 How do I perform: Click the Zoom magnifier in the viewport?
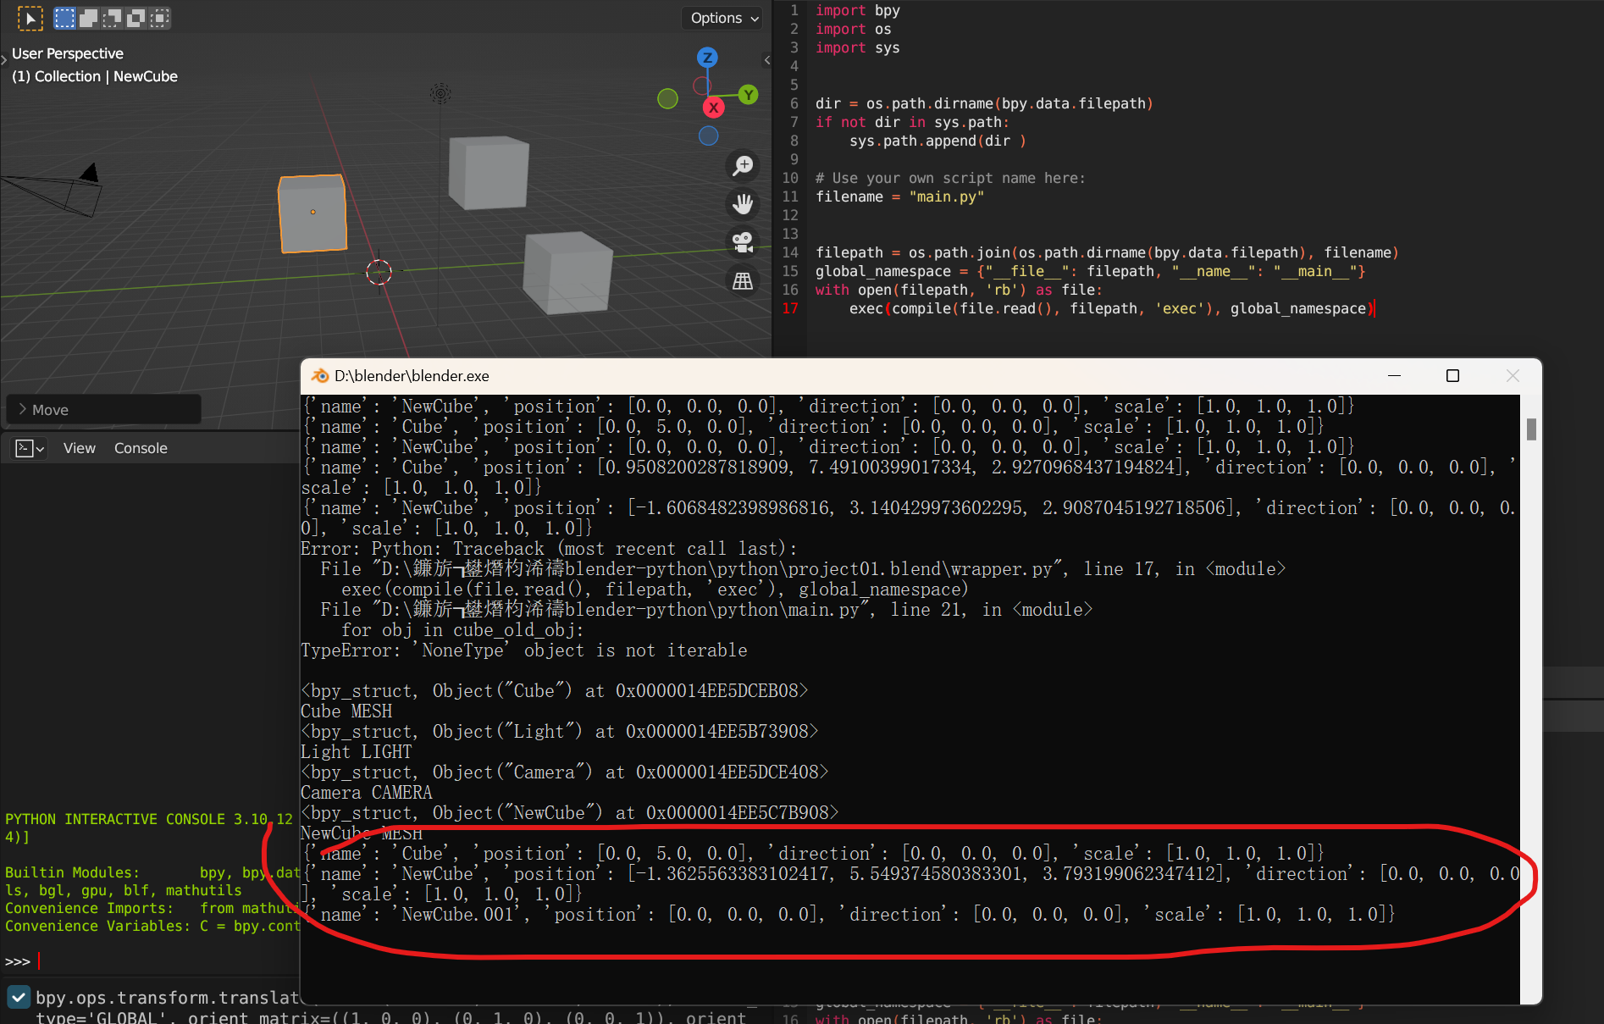[x=743, y=165]
